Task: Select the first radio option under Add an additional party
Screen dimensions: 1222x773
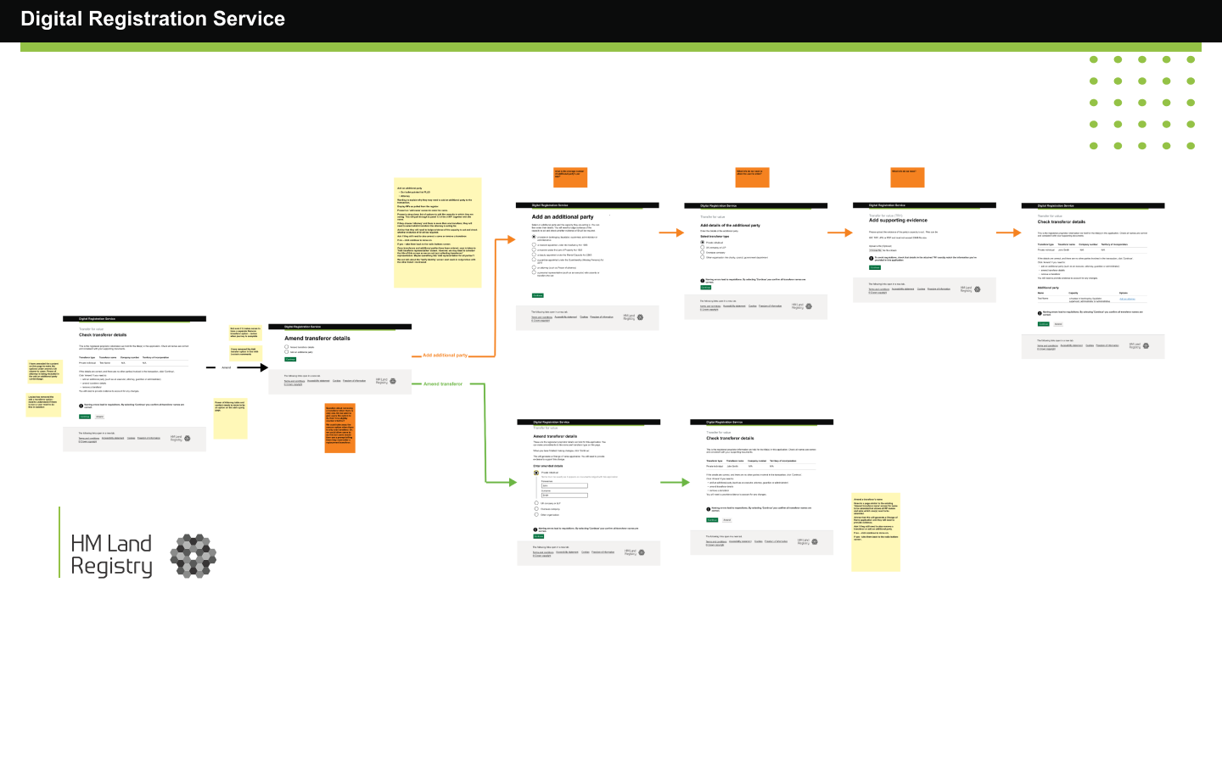Action: click(534, 238)
